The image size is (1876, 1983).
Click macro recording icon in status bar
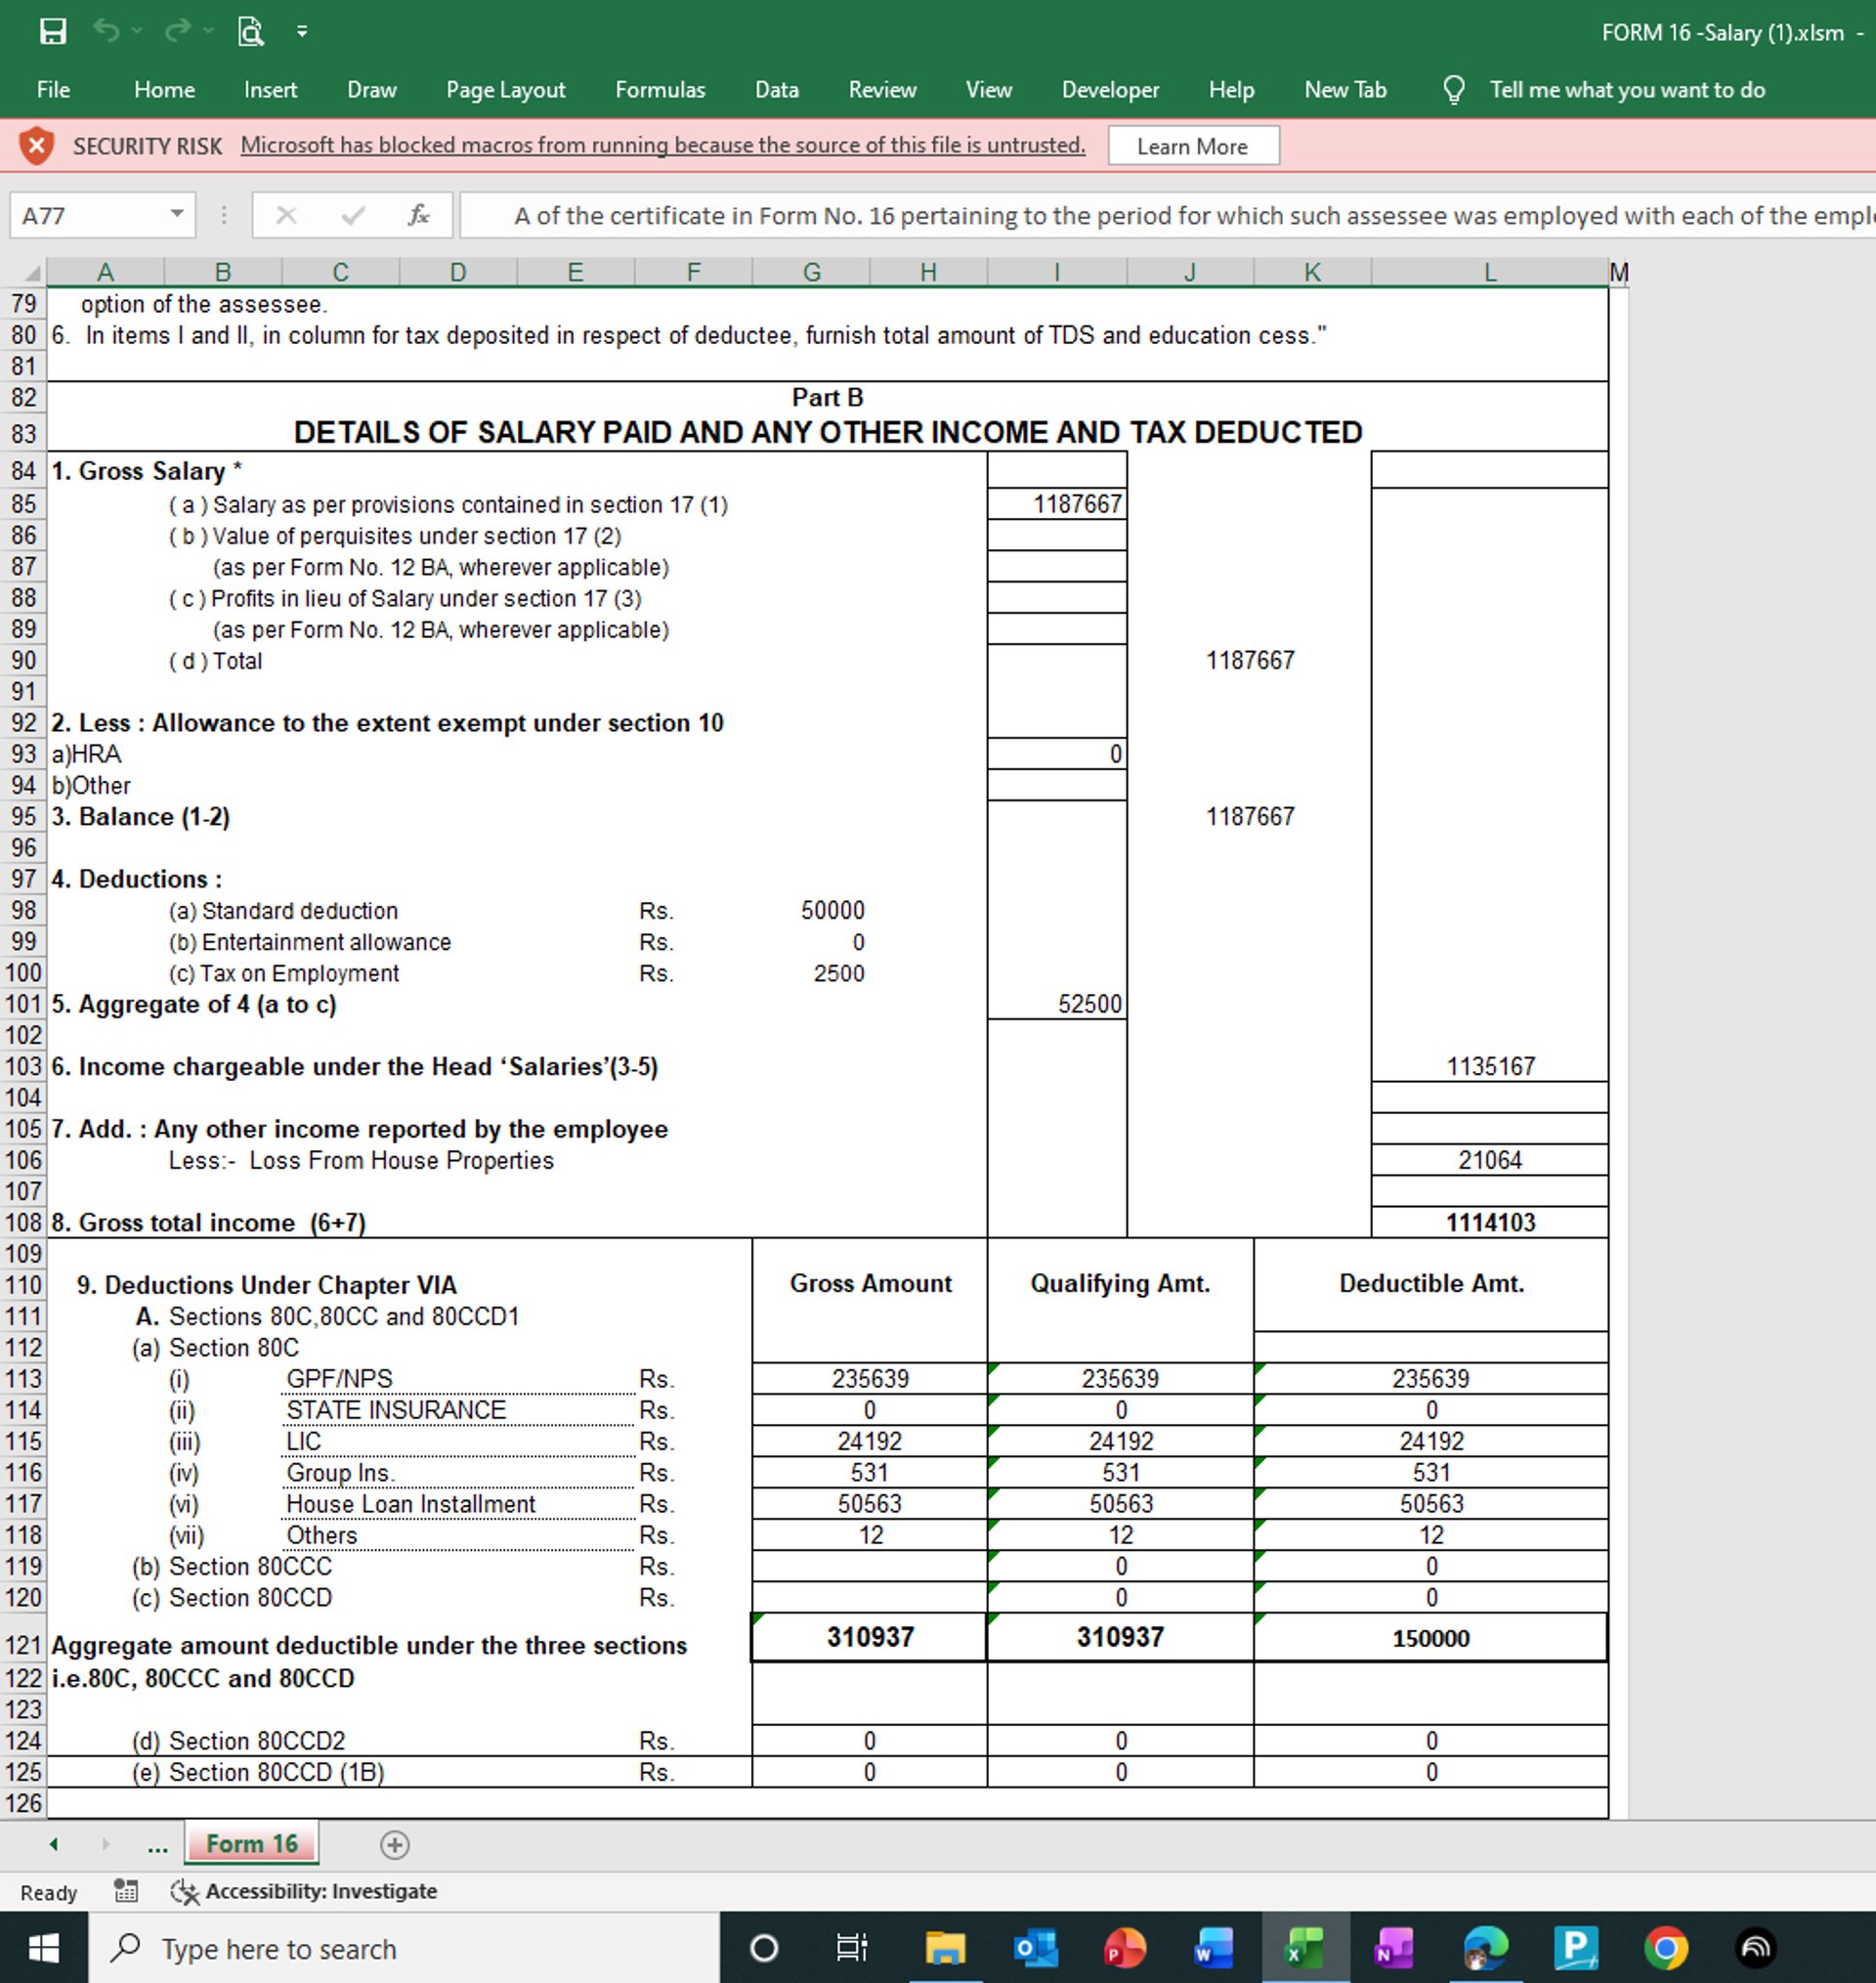(x=126, y=1891)
